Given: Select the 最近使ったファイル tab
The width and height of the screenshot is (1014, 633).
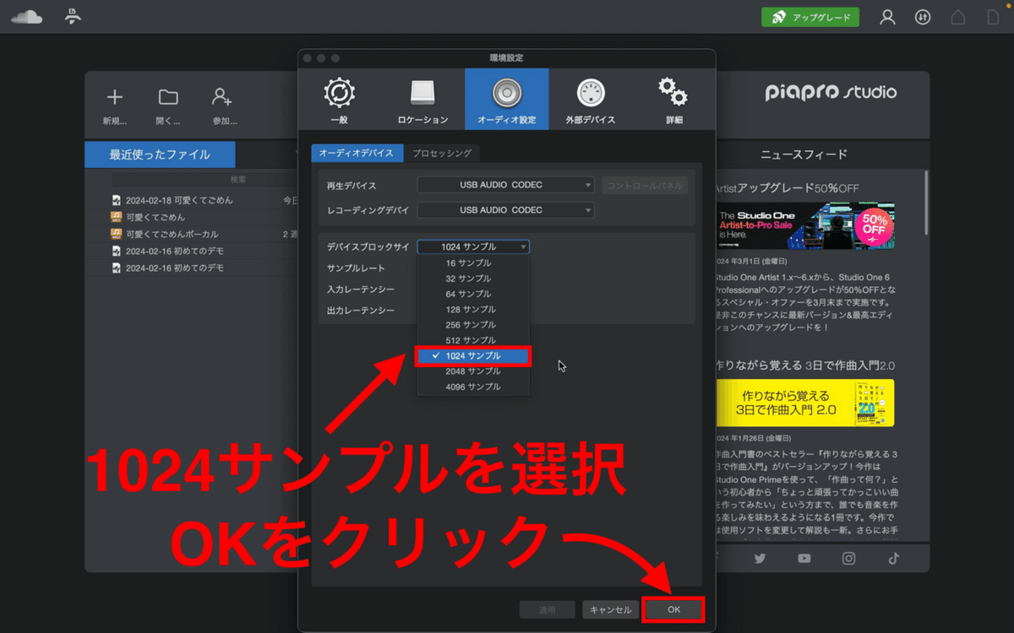Looking at the screenshot, I should coord(160,154).
